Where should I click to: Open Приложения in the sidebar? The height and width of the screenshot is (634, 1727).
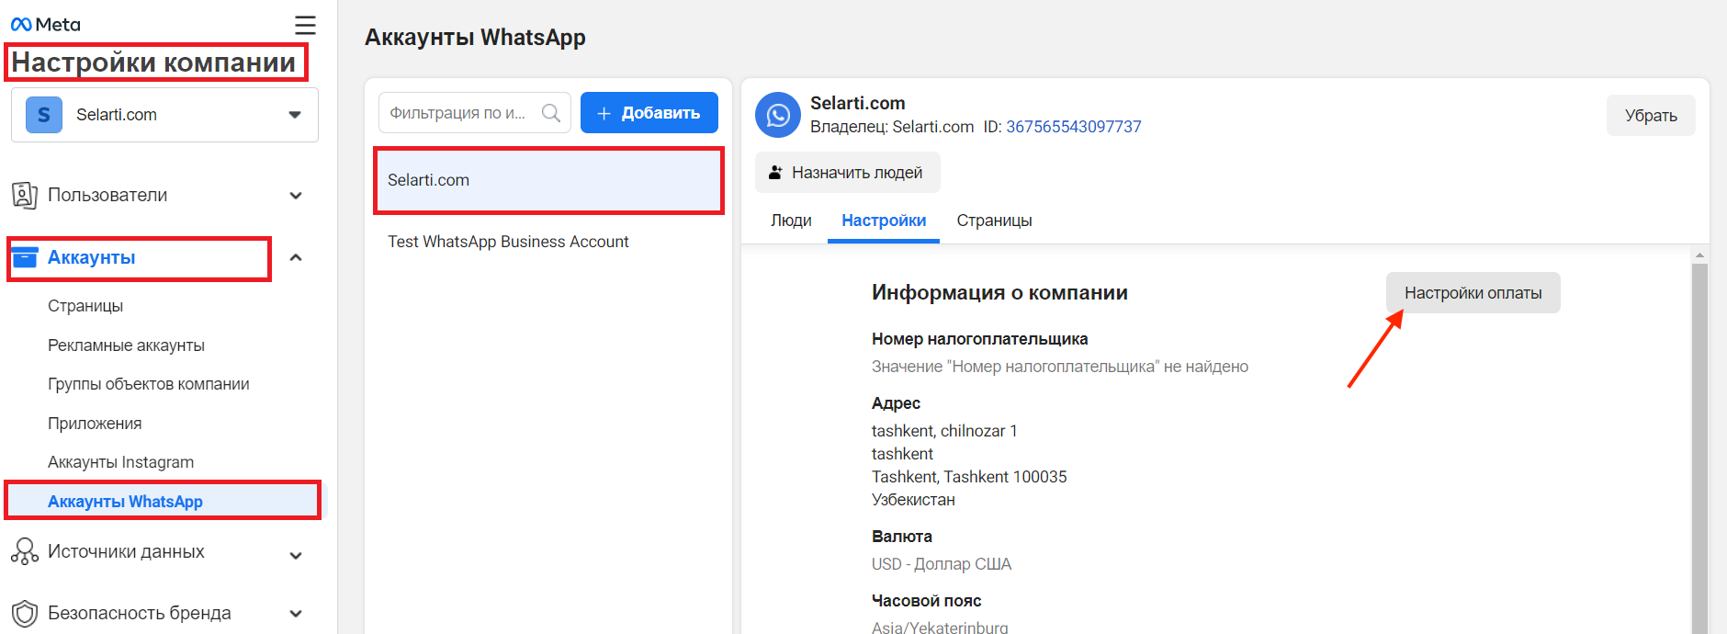pyautogui.click(x=95, y=424)
